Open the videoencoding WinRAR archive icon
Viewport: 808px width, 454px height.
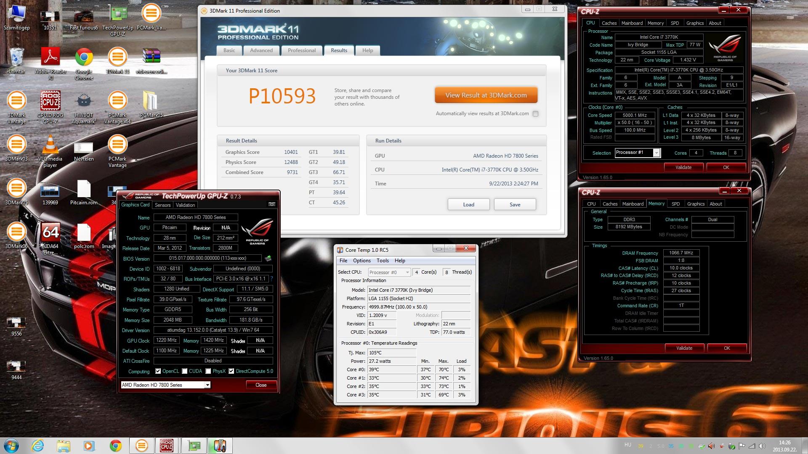[x=151, y=61]
